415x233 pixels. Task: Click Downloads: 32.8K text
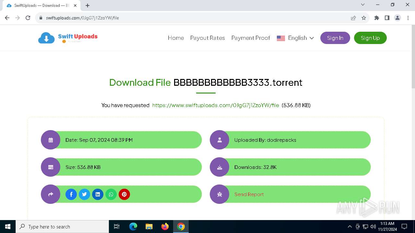[x=255, y=167]
